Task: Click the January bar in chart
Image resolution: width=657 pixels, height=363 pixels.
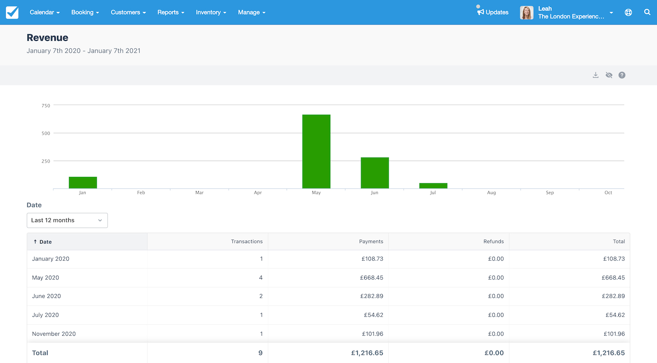Action: [83, 182]
